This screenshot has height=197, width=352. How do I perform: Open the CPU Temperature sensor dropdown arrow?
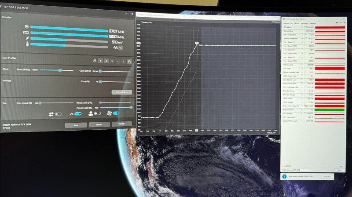coord(302,117)
